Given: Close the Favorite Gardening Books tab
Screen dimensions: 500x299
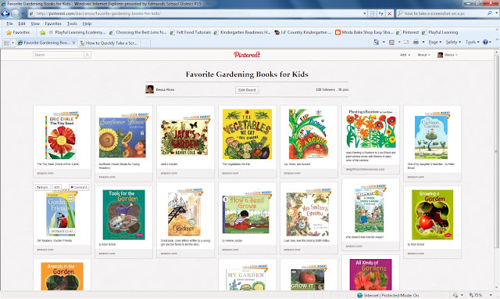Looking at the screenshot, I should [73, 43].
